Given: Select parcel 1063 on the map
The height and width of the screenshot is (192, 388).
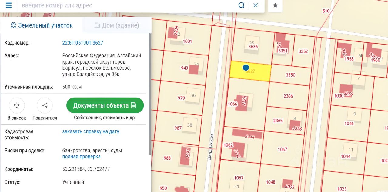Looking at the screenshot, I should point(239,178).
